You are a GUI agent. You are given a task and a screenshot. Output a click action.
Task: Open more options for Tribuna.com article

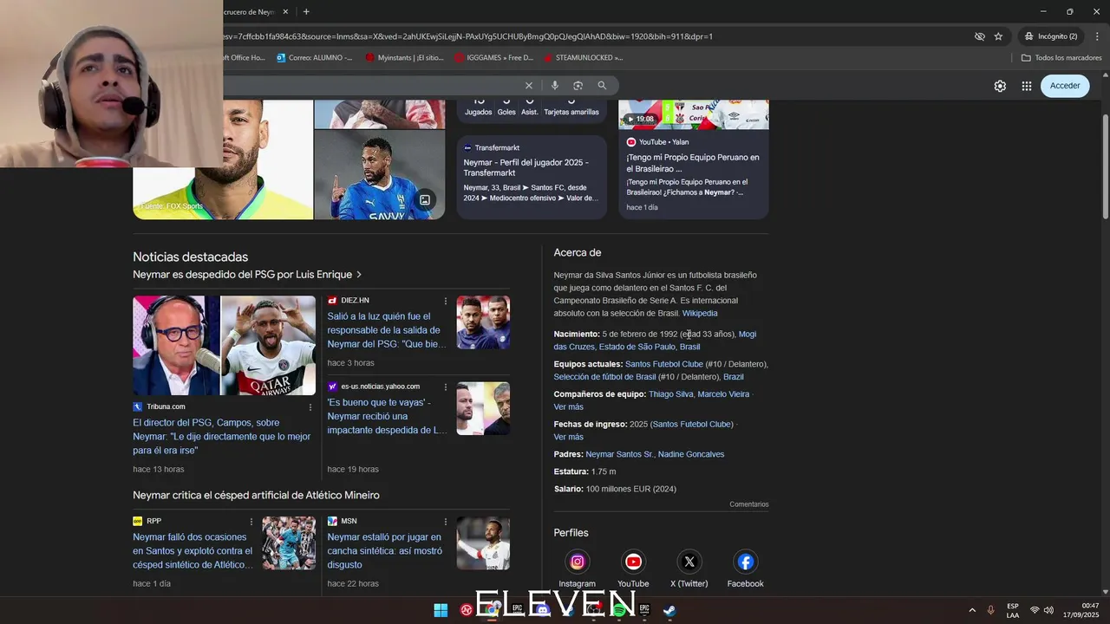310,407
